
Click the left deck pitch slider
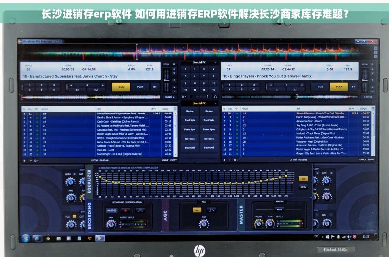coord(167,80)
